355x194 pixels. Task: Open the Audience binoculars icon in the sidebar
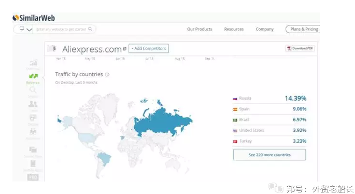coord(33,131)
